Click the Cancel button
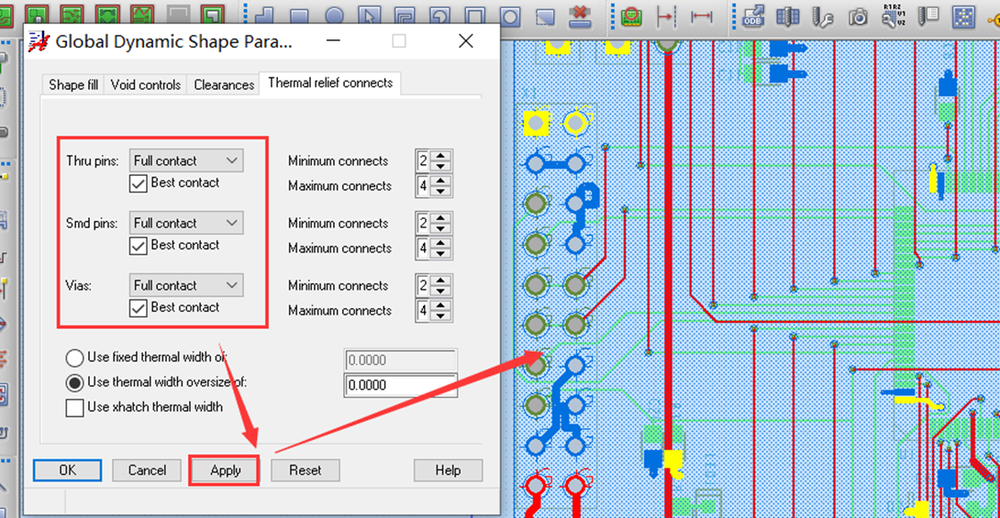1000x518 pixels. (x=147, y=470)
